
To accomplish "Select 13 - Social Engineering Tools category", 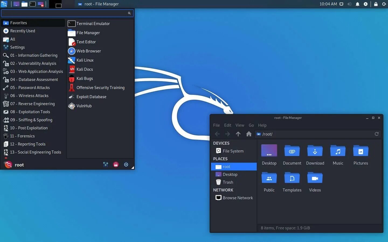I will 33,152.
